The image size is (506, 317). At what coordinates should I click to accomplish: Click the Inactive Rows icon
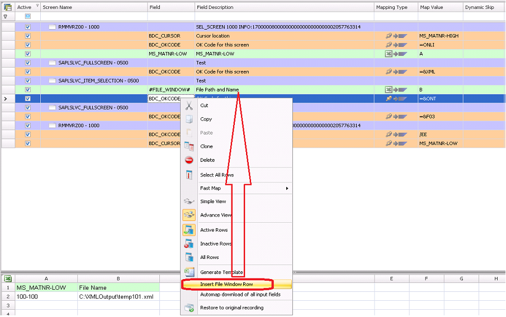[x=189, y=244]
